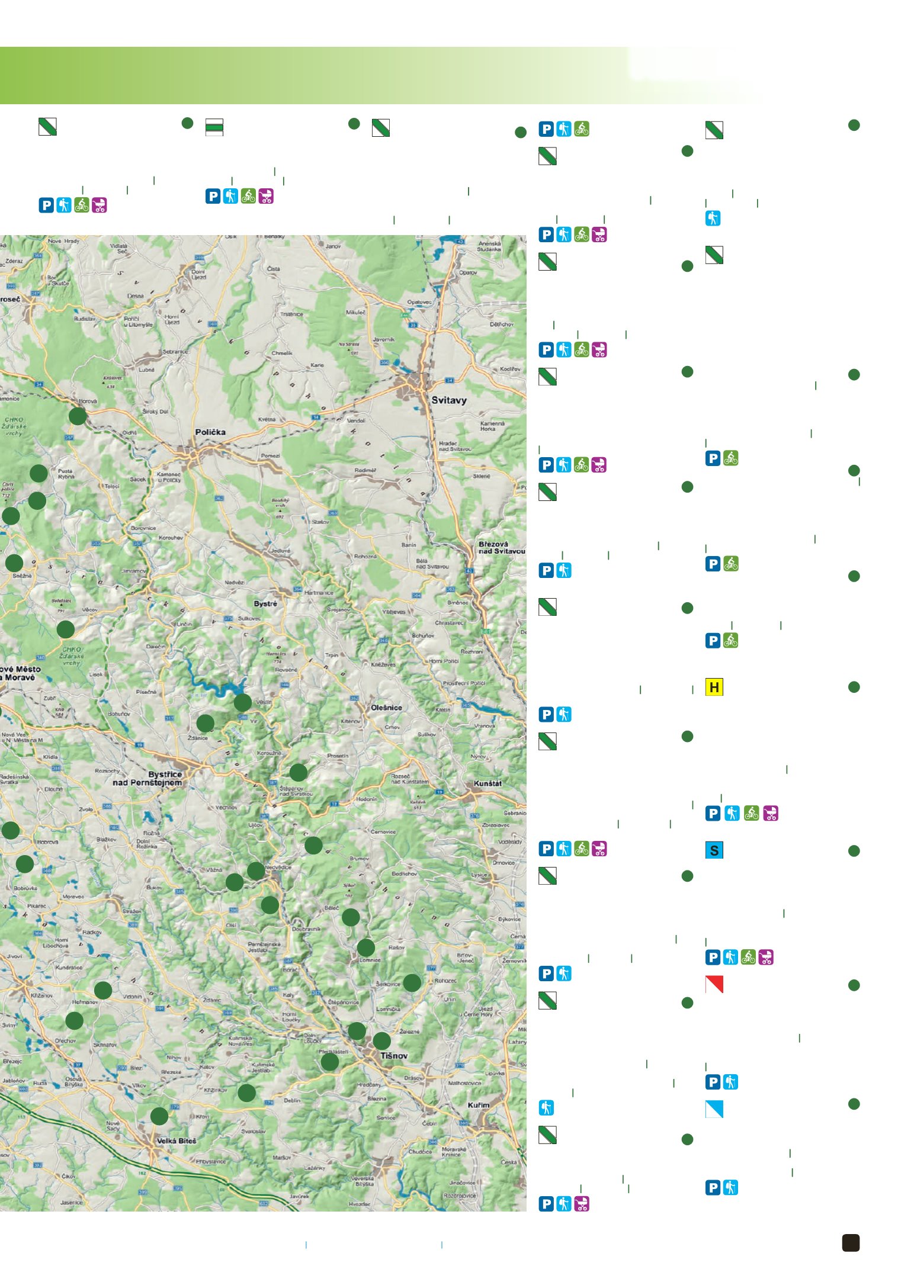Select the cyan triangle marker icon
The height and width of the screenshot is (1269, 898).
pyautogui.click(x=714, y=1109)
